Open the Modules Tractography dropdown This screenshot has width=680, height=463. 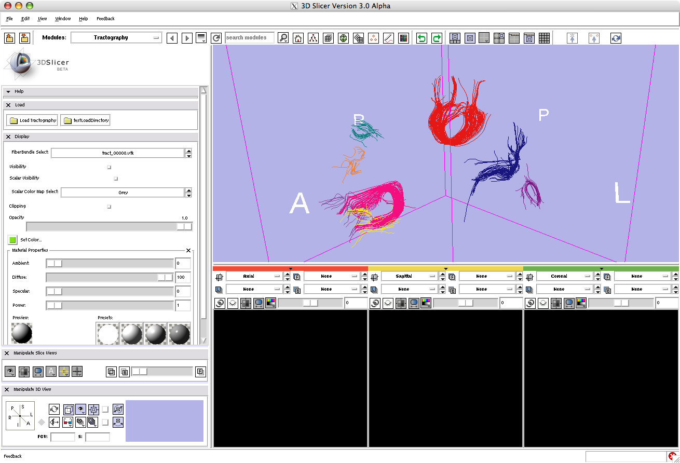pos(116,38)
